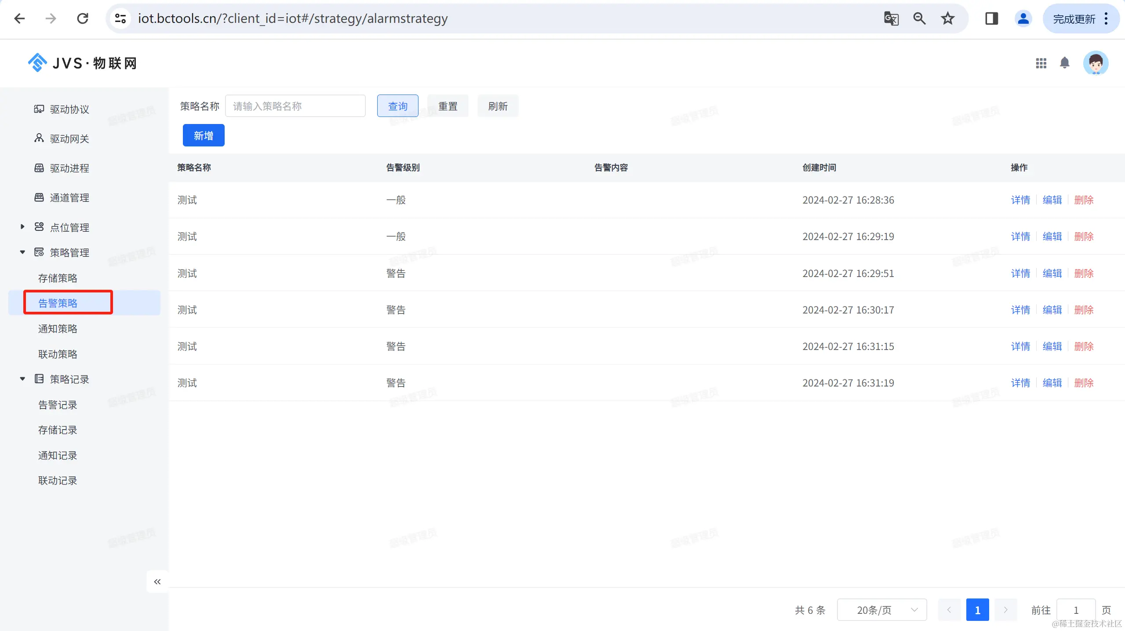Screen dimensions: 1125x631
Task: Open 通知策略 in the sidebar
Action: coord(58,329)
